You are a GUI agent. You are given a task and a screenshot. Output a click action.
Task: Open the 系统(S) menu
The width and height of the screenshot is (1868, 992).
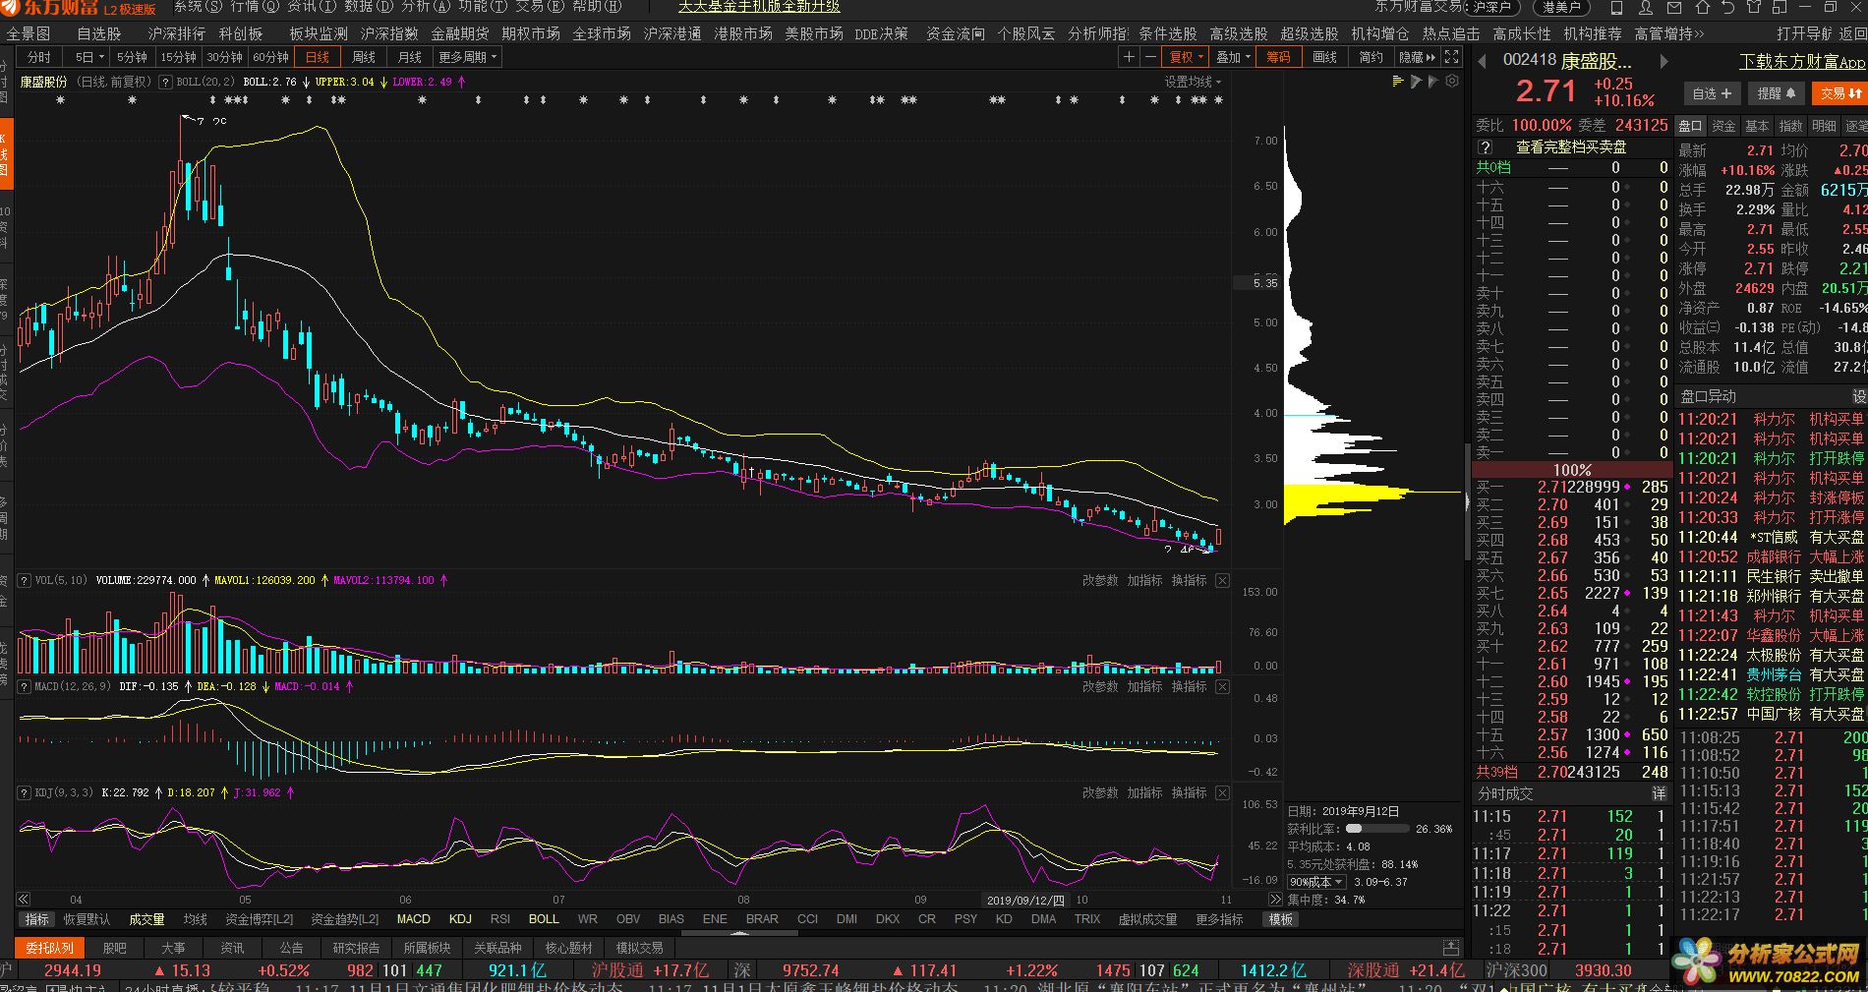[x=199, y=6]
